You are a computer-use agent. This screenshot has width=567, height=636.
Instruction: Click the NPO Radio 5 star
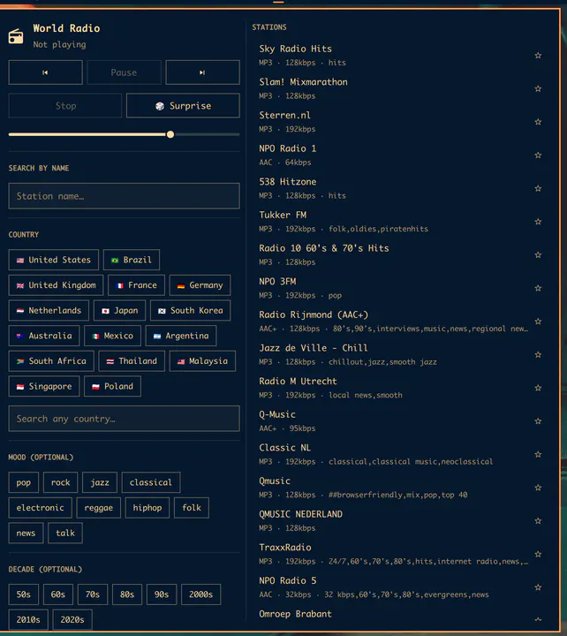pos(538,587)
